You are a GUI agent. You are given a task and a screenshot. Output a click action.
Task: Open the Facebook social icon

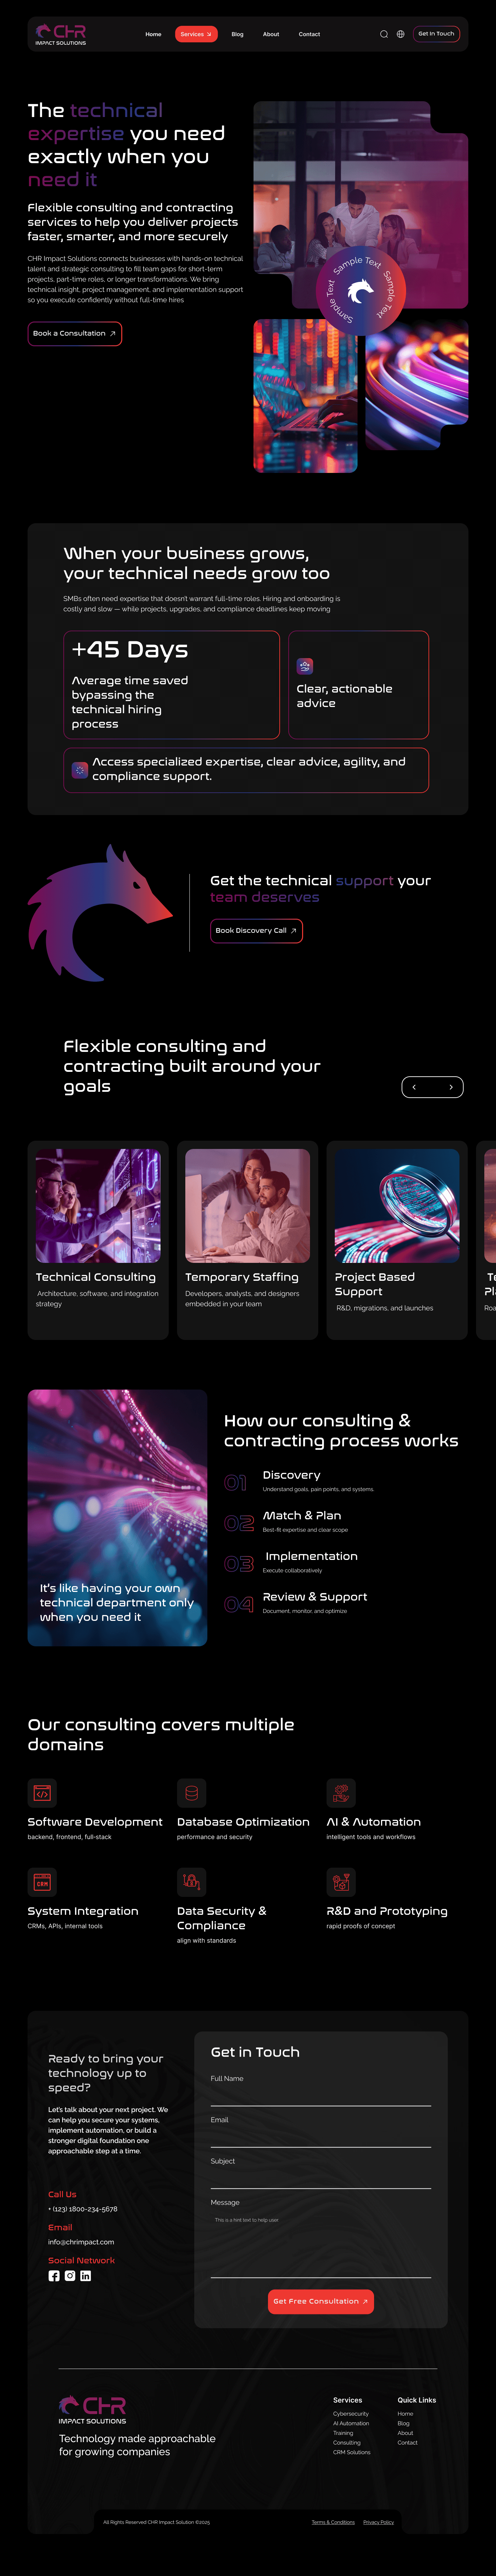point(54,2276)
